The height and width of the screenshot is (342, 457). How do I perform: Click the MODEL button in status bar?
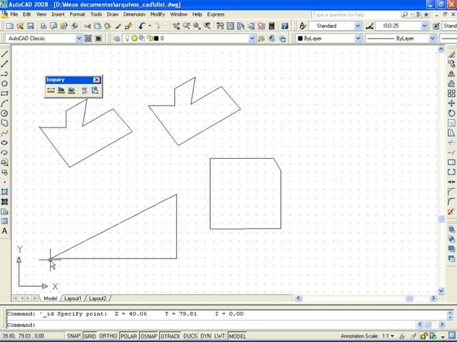coord(237,336)
